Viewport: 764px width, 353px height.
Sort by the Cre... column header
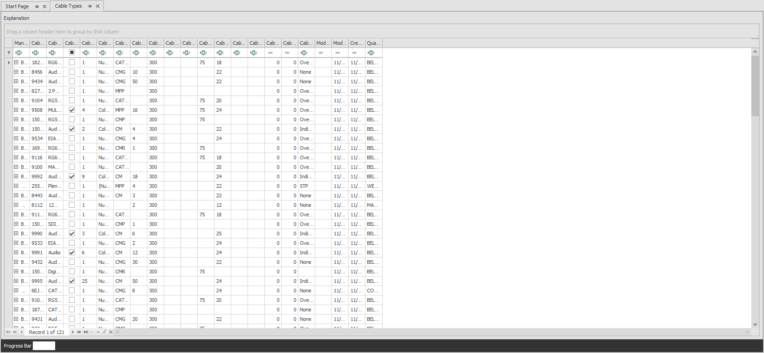[x=356, y=43]
